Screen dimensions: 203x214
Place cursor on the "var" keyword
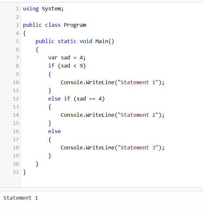coord(53,58)
